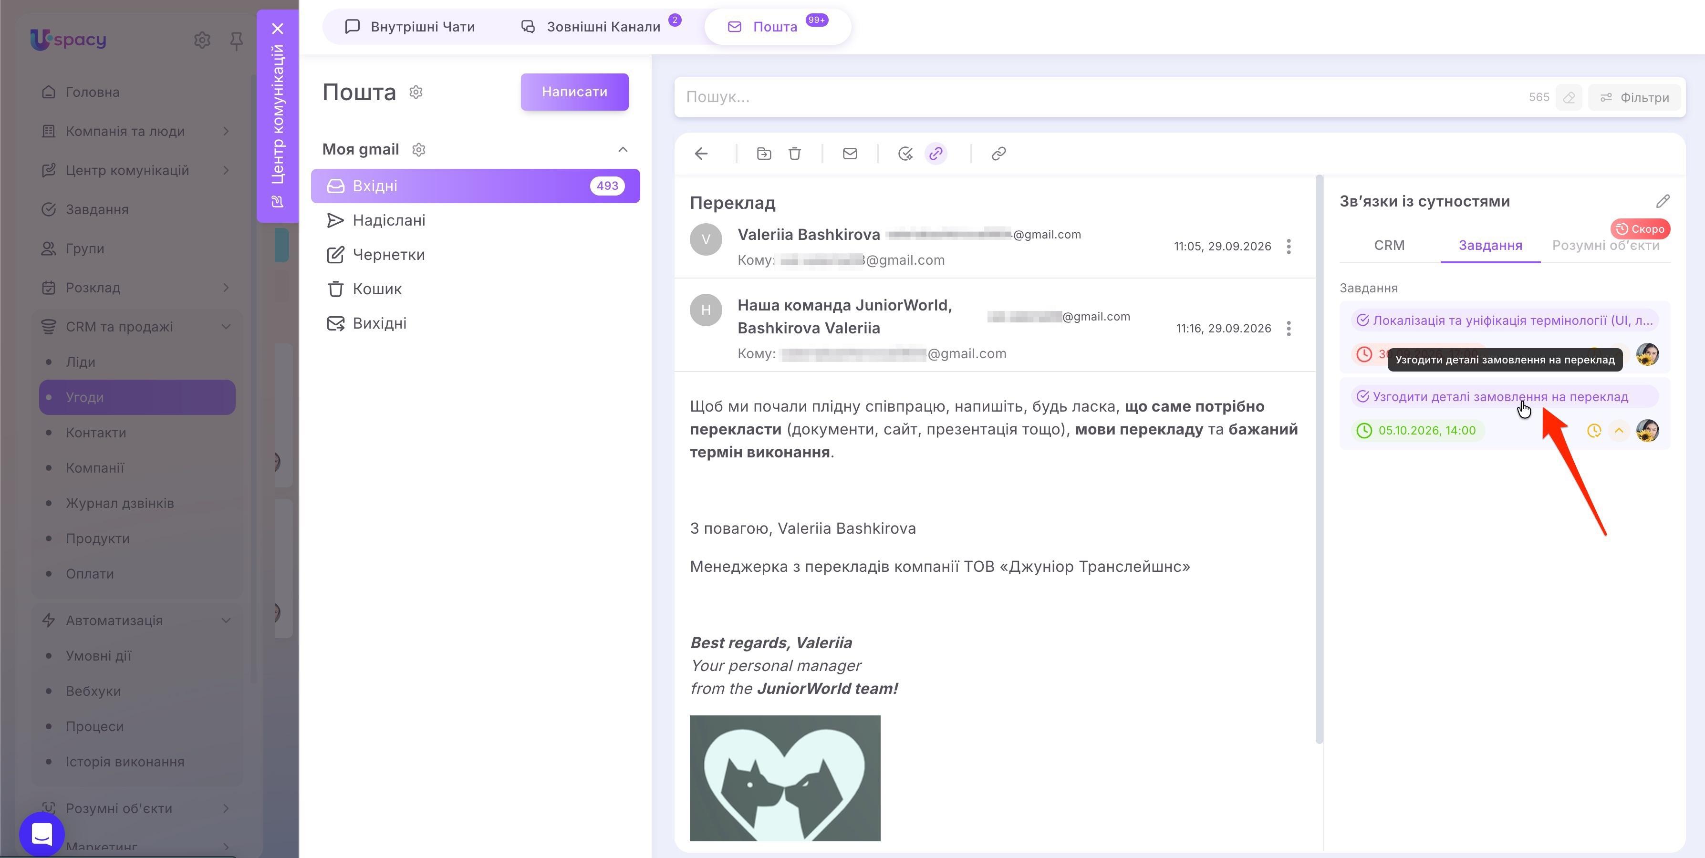Image resolution: width=1705 pixels, height=858 pixels.
Task: Click the Пошук search field
Action: (1099, 97)
